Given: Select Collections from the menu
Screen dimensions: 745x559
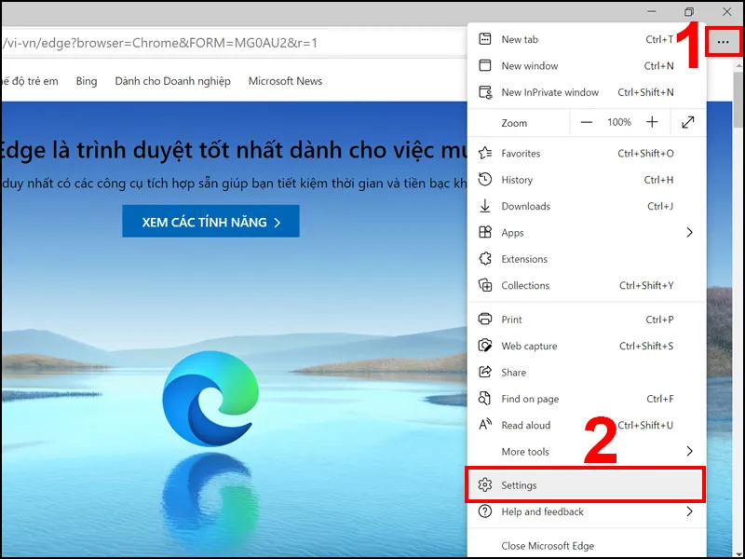Looking at the screenshot, I should (525, 285).
